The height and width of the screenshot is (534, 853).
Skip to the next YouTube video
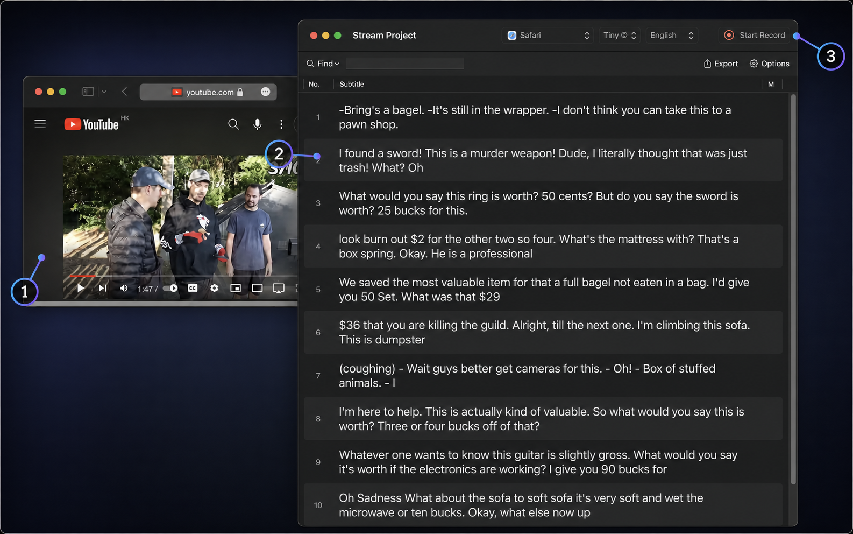pyautogui.click(x=102, y=288)
